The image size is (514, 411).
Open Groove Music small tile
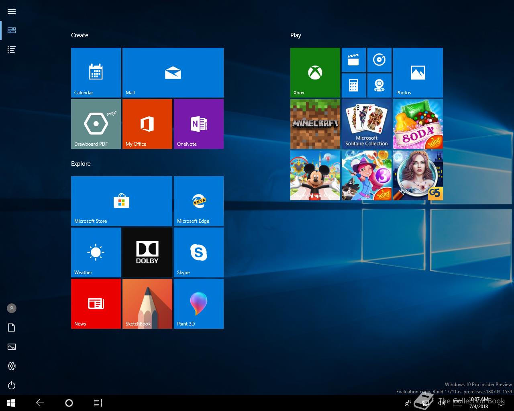(x=379, y=60)
